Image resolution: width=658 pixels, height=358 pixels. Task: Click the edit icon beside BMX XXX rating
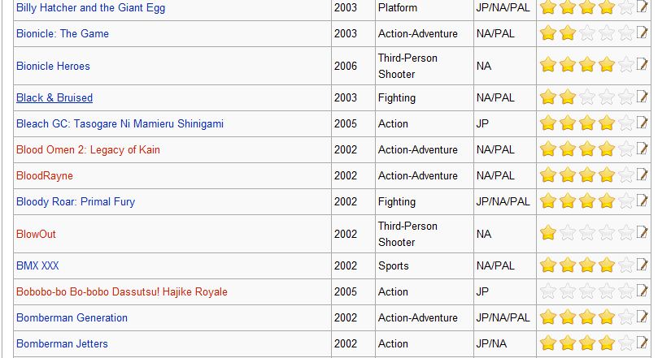[x=642, y=264]
